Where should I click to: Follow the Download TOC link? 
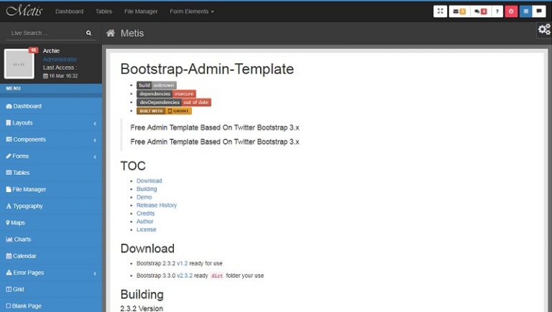(149, 181)
